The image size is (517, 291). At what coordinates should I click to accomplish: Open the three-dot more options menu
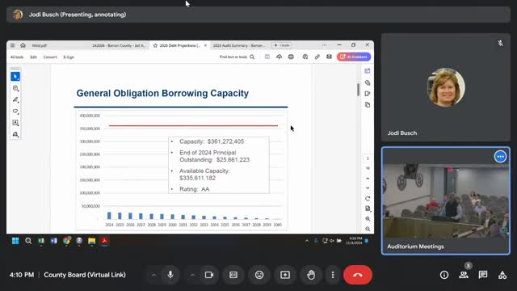point(333,275)
